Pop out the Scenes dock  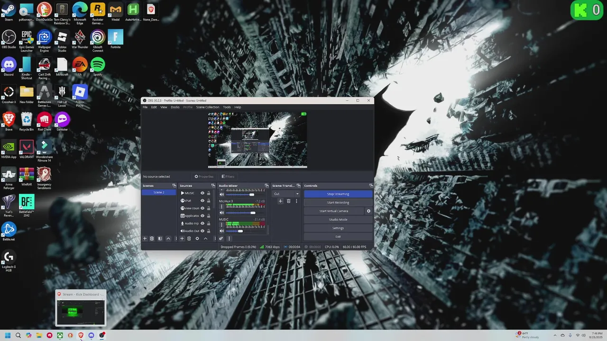coord(174,186)
